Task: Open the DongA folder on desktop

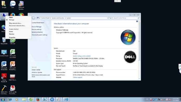Action: pyautogui.click(x=4, y=4)
